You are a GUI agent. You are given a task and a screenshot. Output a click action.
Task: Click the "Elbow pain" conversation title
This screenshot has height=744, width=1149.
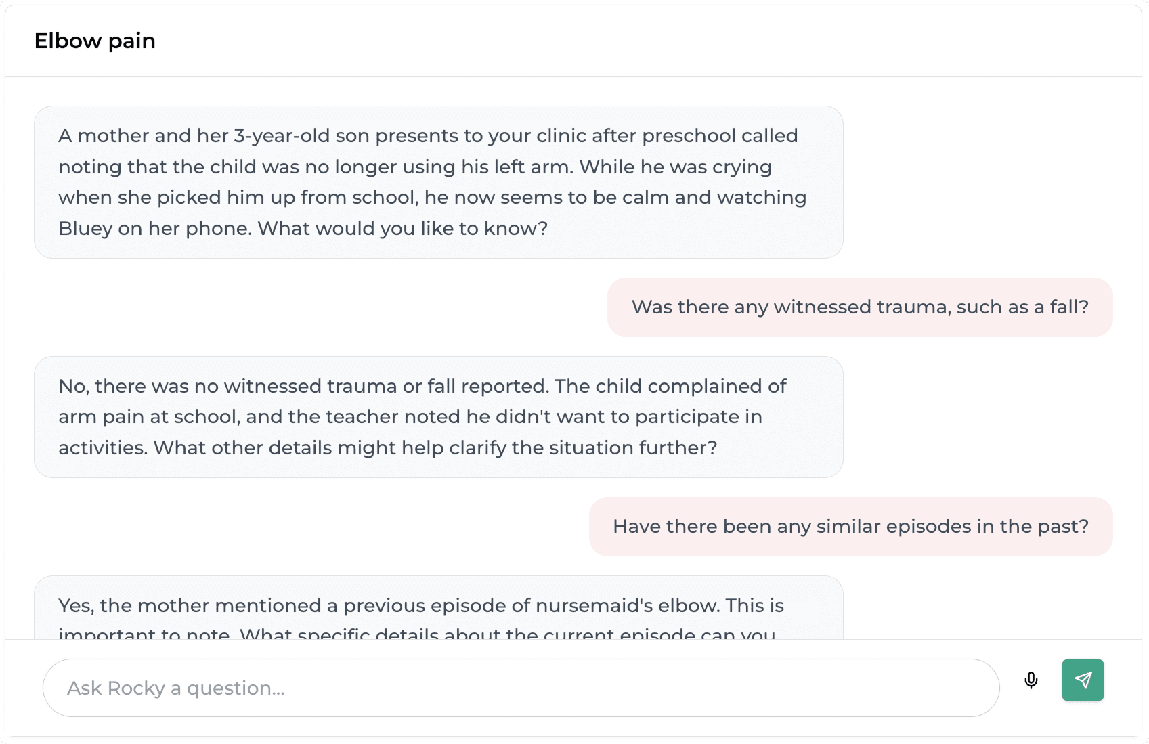click(x=95, y=41)
